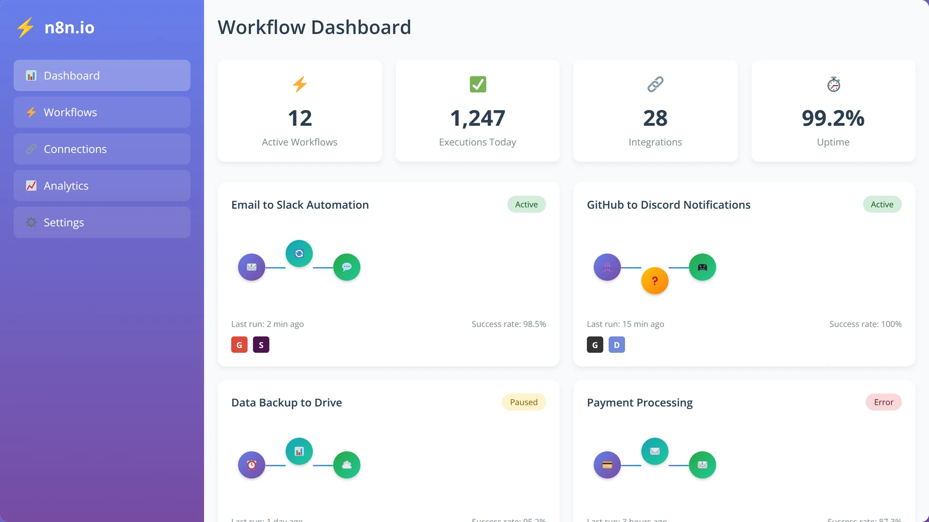Open the GitHub to Discord Notifications title
Screen dimensions: 929x522
[668, 205]
